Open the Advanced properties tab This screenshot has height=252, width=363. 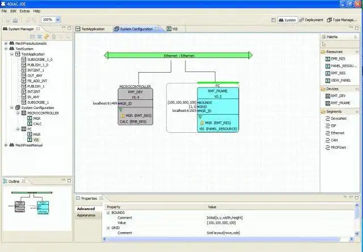tap(88, 209)
